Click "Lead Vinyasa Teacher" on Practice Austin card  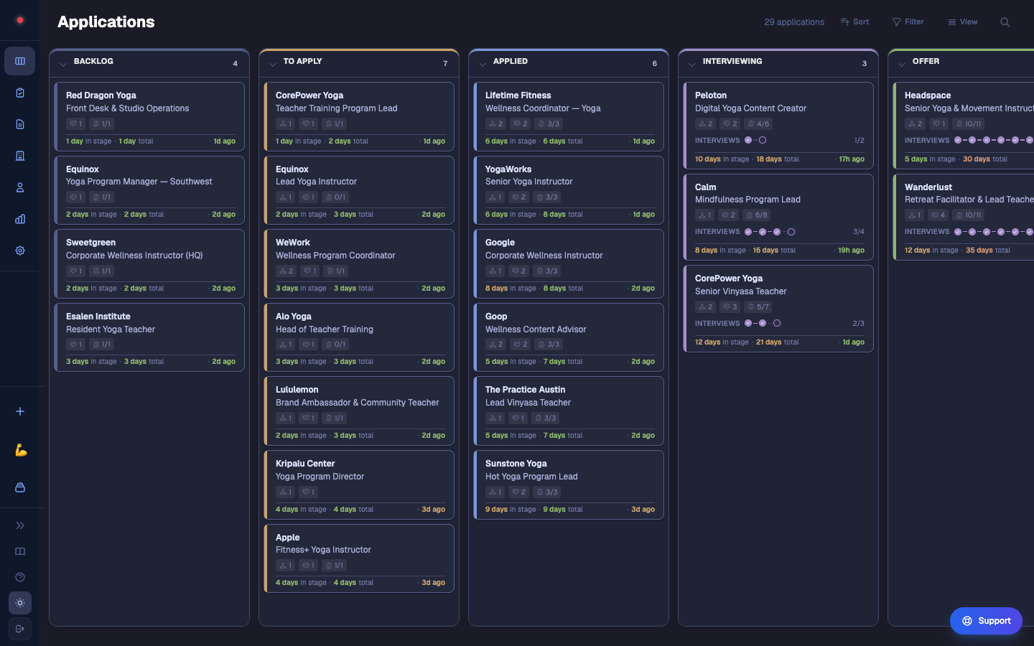point(528,403)
